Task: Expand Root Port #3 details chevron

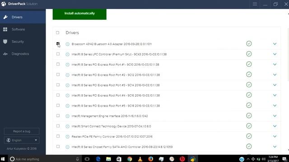Action: [x=275, y=85]
